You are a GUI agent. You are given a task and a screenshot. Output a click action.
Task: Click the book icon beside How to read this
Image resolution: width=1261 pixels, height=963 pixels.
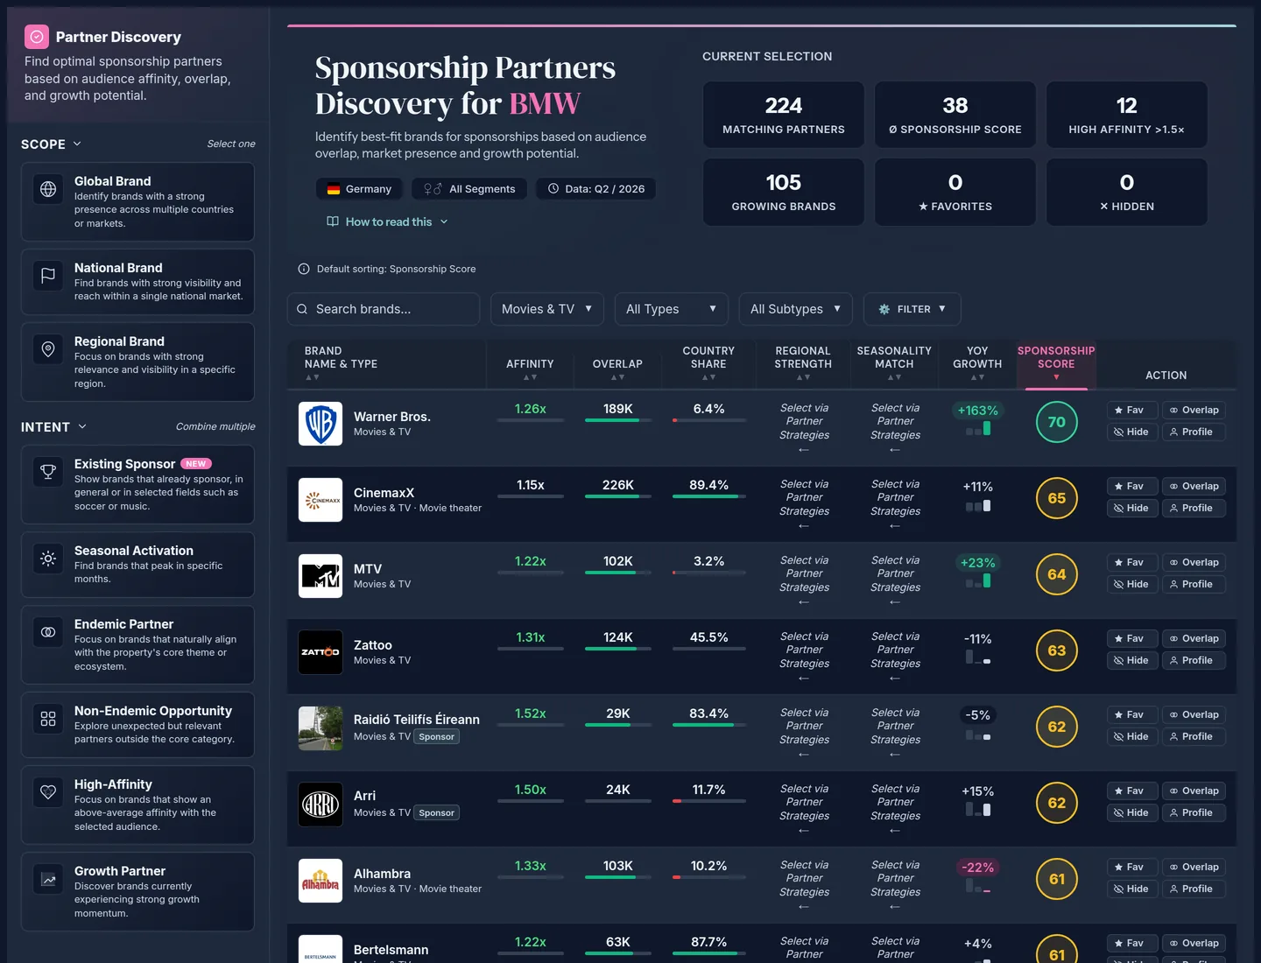coord(333,221)
